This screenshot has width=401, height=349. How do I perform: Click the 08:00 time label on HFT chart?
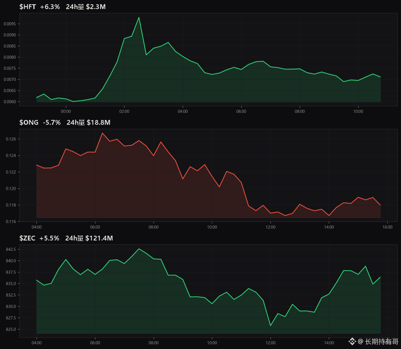point(300,111)
